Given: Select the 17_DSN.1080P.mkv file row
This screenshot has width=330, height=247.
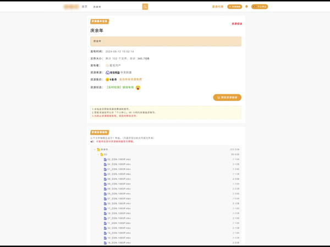Looking at the screenshot, I should coord(119,209).
